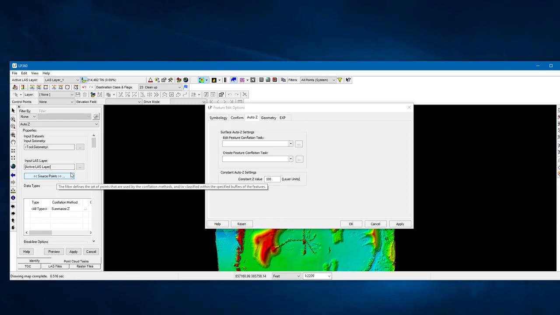Open the Edit Feature Conflation Task dropdown
The width and height of the screenshot is (560, 315).
[x=257, y=144]
